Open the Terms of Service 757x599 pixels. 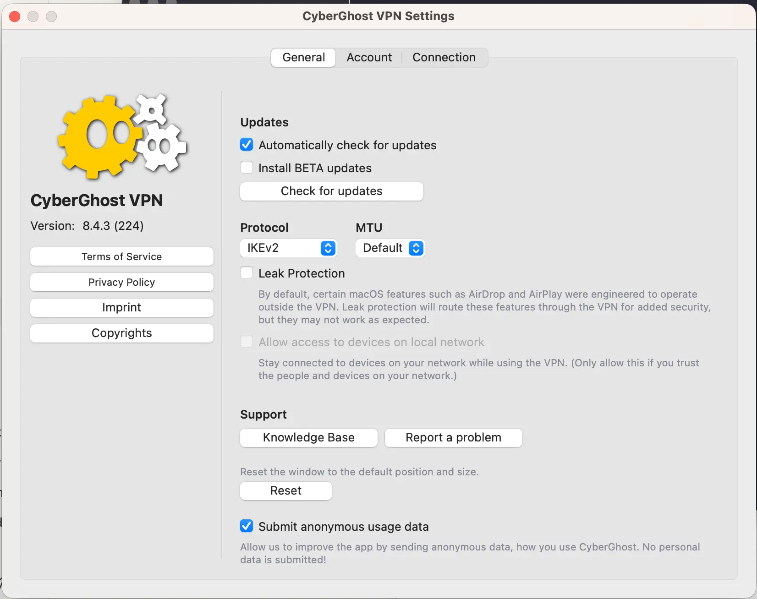pyautogui.click(x=121, y=256)
